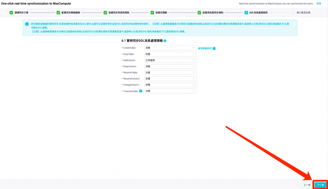Click the DropTable field label
Image resolution: width=328 pixels, height=189 pixels.
coord(129,54)
